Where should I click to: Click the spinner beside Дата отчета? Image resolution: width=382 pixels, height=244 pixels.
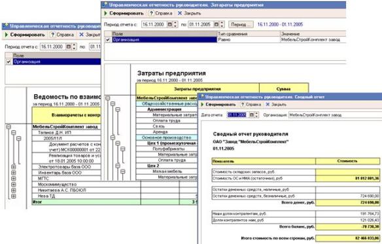click(256, 115)
